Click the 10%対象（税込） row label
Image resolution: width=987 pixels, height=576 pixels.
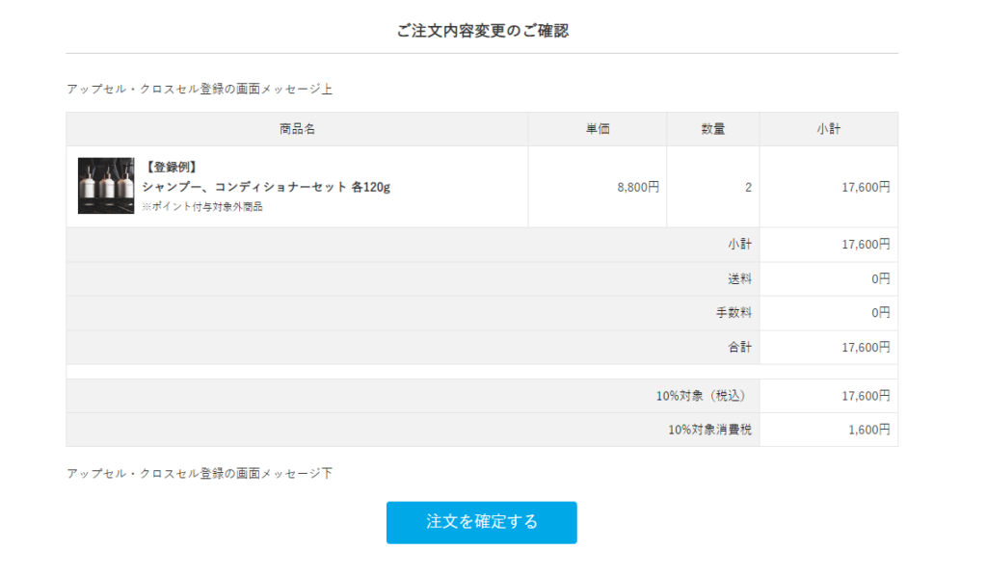[701, 395]
